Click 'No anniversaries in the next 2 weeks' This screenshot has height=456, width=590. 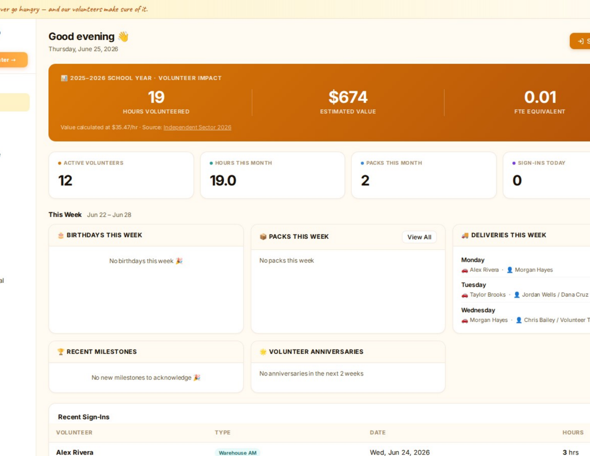click(311, 374)
